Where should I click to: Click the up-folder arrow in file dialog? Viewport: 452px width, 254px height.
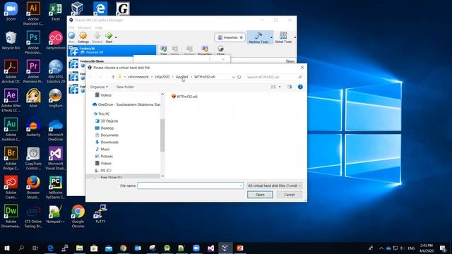click(x=113, y=77)
